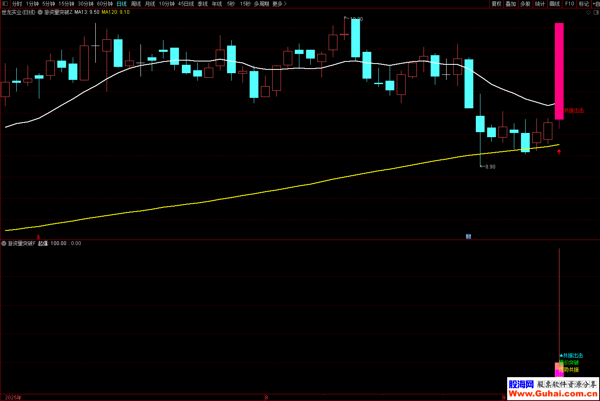Viewport: 600px width, 401px height.
Task: Click the 叠加 overlay button
Action: (x=511, y=4)
